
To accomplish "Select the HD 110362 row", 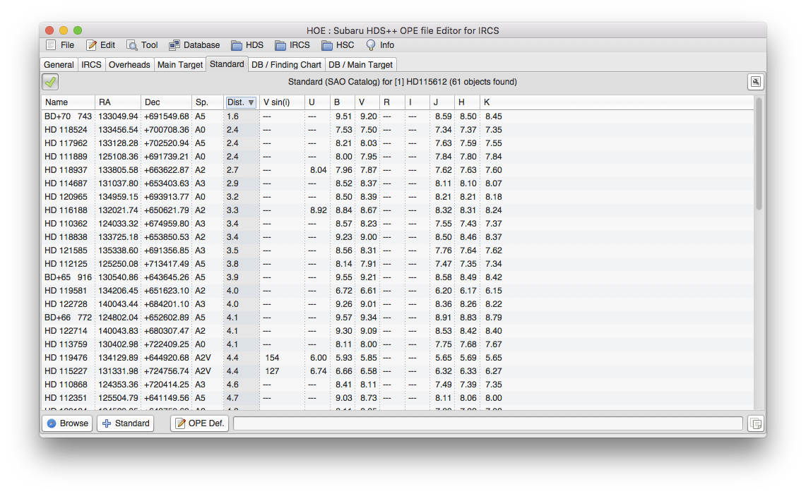I will coord(397,224).
